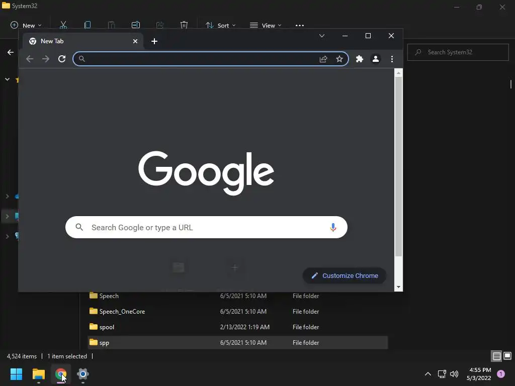Click the Chrome taskbar icon
515x386 pixels.
tap(61, 374)
